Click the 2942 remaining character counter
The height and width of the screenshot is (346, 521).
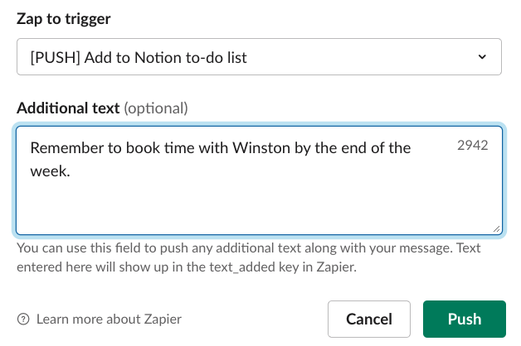click(x=473, y=145)
